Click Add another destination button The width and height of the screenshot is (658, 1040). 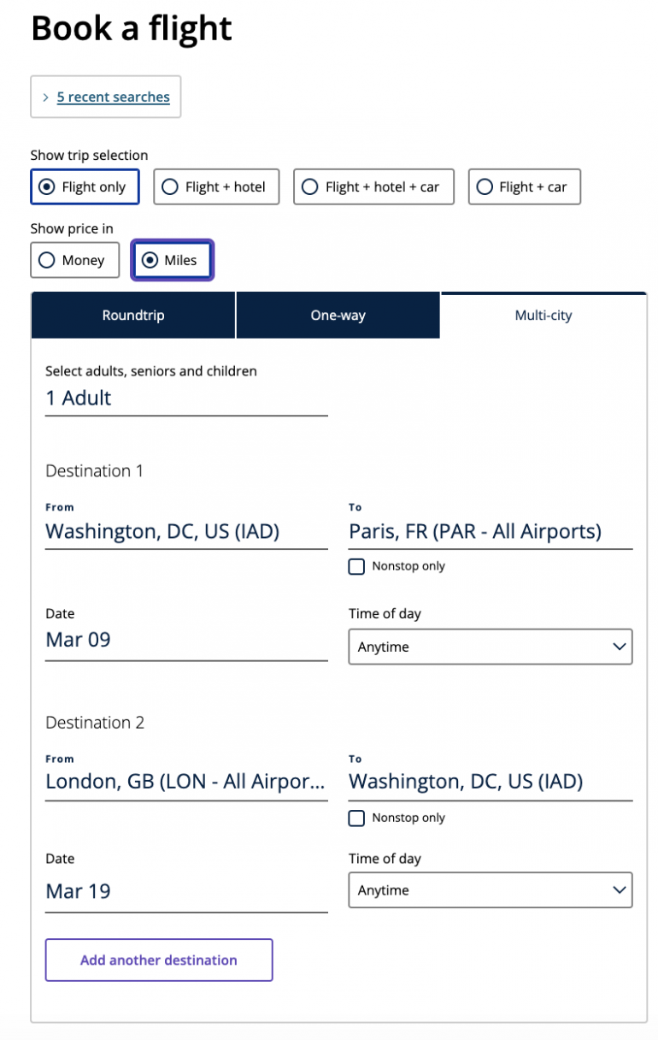click(159, 960)
